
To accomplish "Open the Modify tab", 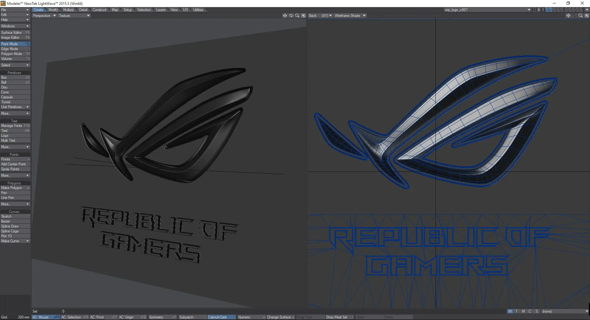I will 53,10.
